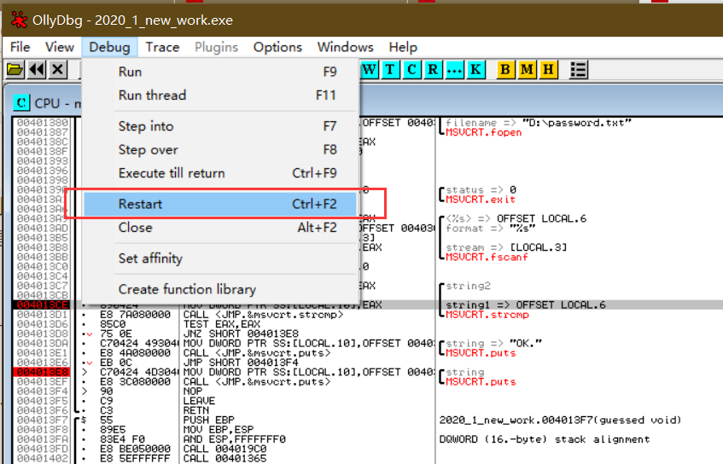The height and width of the screenshot is (464, 723).
Task: Open the Help menu
Action: coord(403,47)
